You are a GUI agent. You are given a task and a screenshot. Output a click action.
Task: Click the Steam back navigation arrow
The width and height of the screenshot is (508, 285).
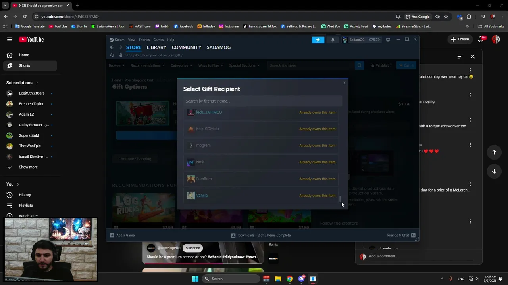click(112, 47)
